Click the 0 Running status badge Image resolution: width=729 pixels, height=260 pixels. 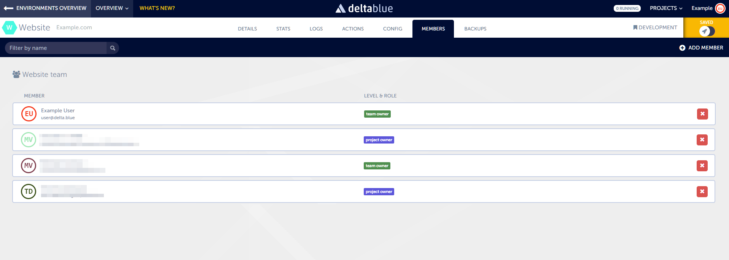point(627,8)
